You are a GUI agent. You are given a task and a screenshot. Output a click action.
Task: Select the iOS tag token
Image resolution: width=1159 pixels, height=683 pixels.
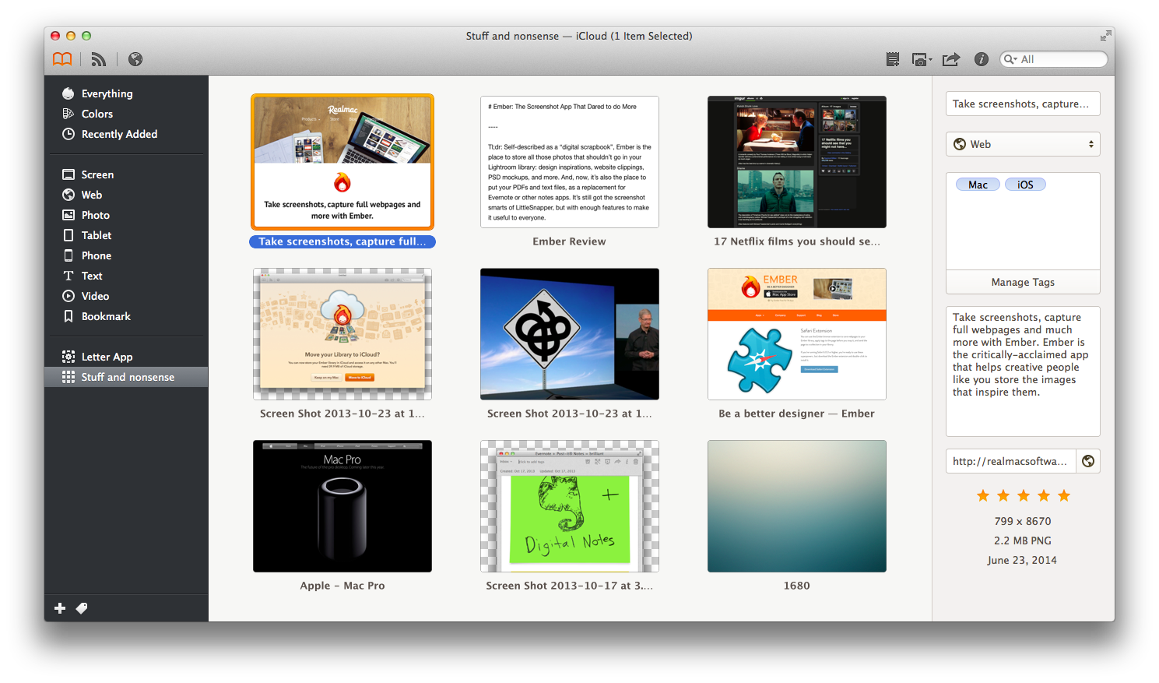pos(1025,185)
